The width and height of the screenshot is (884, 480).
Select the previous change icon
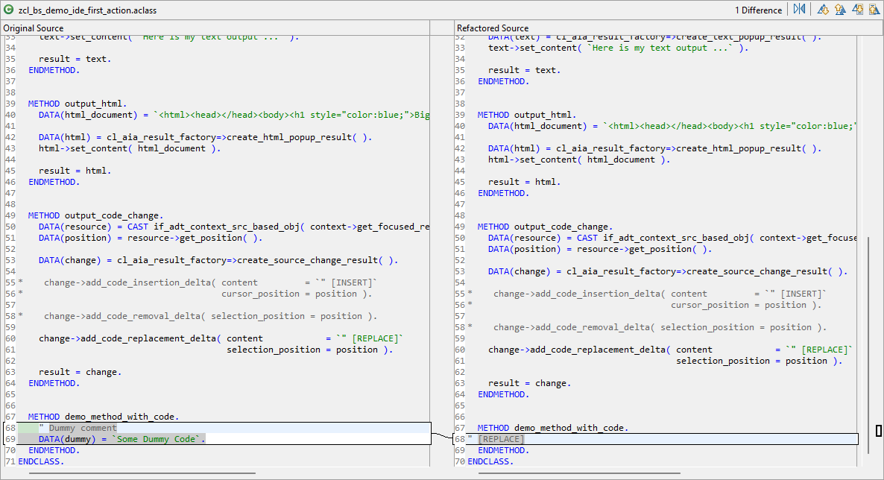(874, 10)
